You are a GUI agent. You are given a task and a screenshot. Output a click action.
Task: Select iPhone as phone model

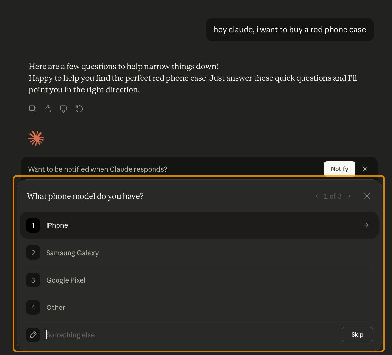[57, 225]
